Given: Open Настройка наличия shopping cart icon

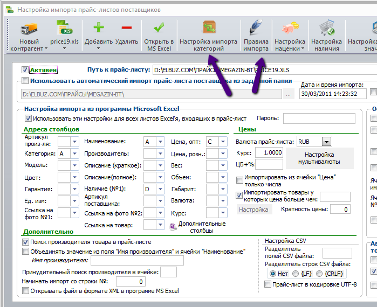Looking at the screenshot, I should tap(326, 27).
